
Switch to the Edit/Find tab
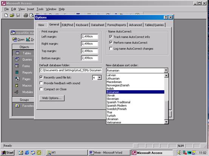(68, 25)
